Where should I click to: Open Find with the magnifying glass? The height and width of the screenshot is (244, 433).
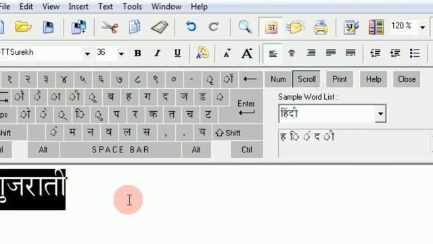coord(245,27)
